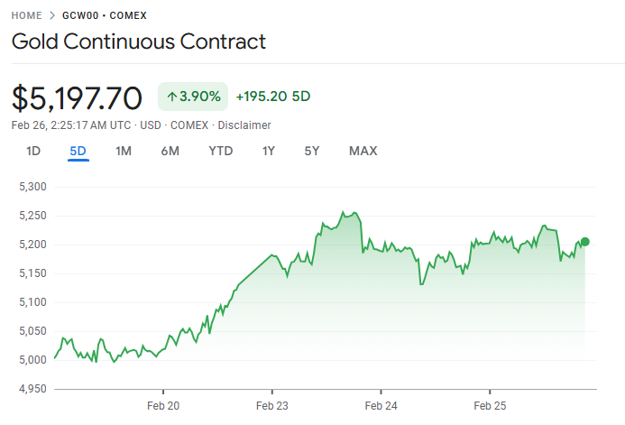Click the Feb 23 date label on chart axis

[x=272, y=406]
